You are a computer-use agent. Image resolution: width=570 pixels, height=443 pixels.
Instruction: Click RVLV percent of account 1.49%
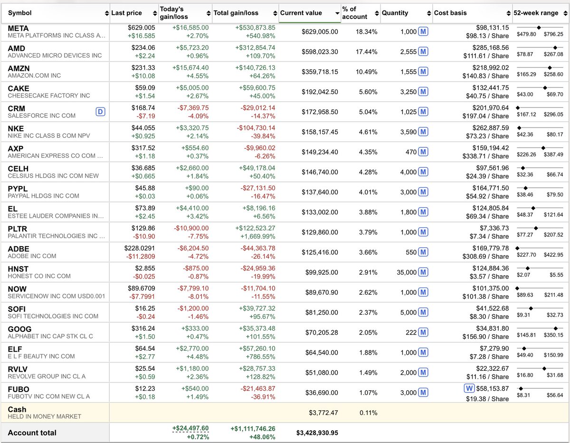coord(368,373)
